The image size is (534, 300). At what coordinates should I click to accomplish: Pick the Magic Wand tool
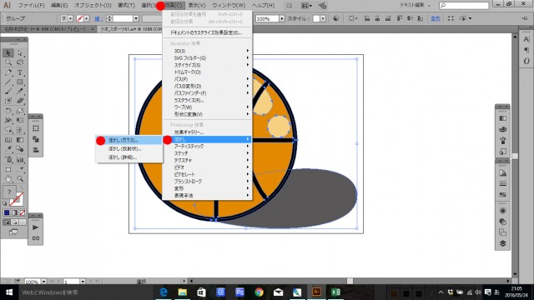point(8,62)
